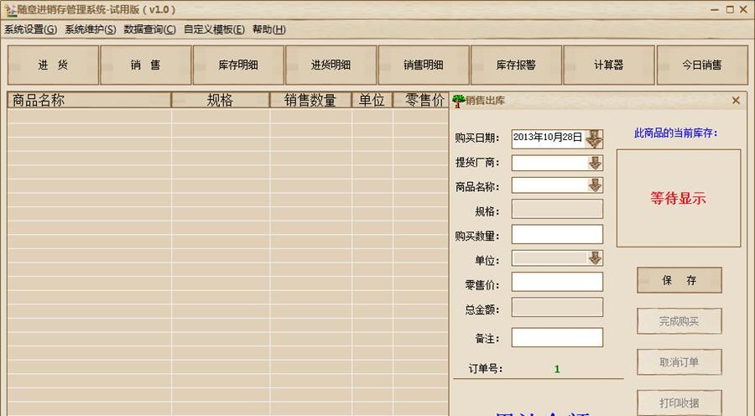Open 进货明细 purchase details

[x=331, y=65]
